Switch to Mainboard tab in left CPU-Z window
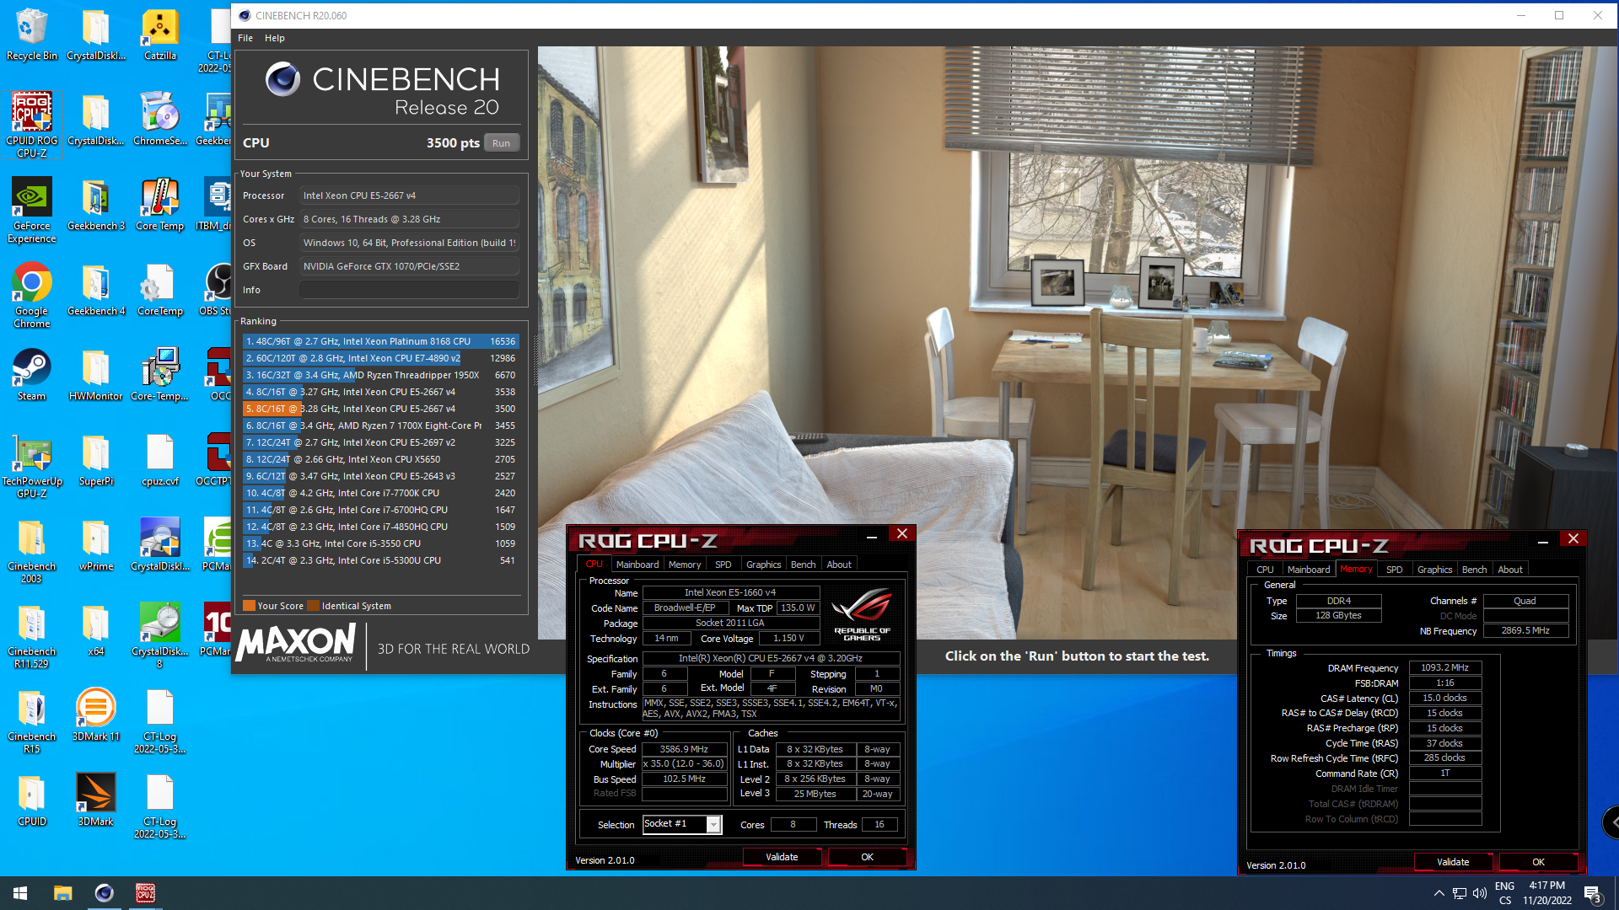Image resolution: width=1619 pixels, height=910 pixels. tap(637, 565)
